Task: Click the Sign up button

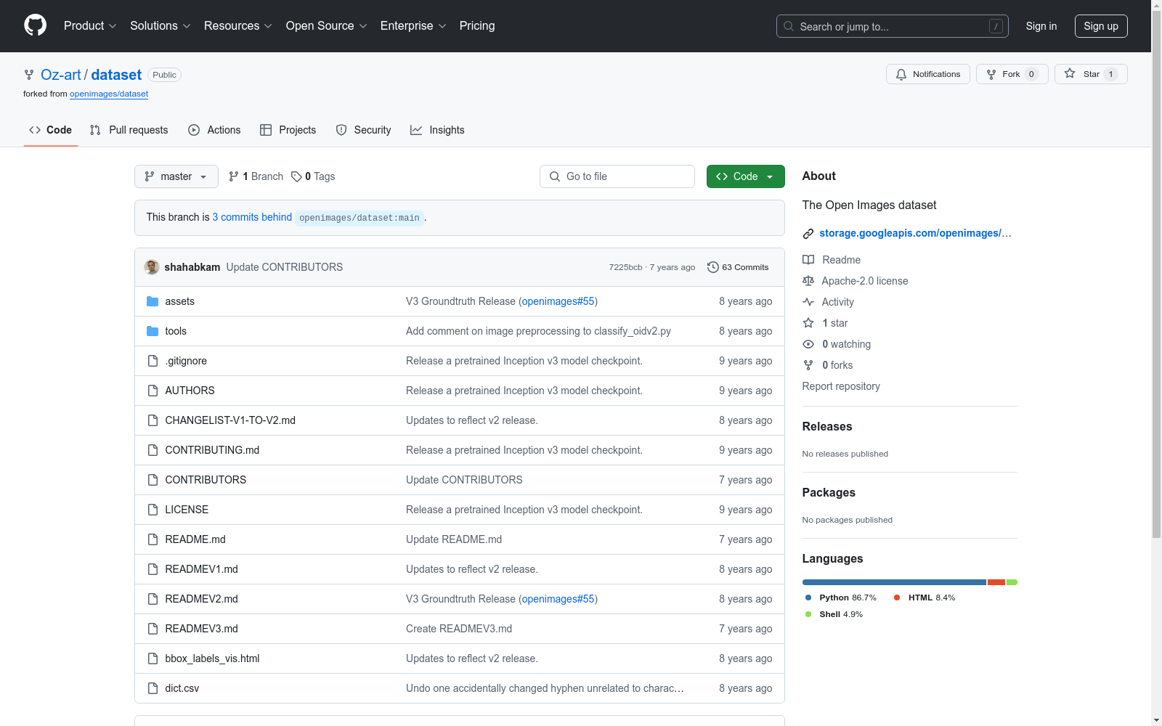Action: (x=1101, y=26)
